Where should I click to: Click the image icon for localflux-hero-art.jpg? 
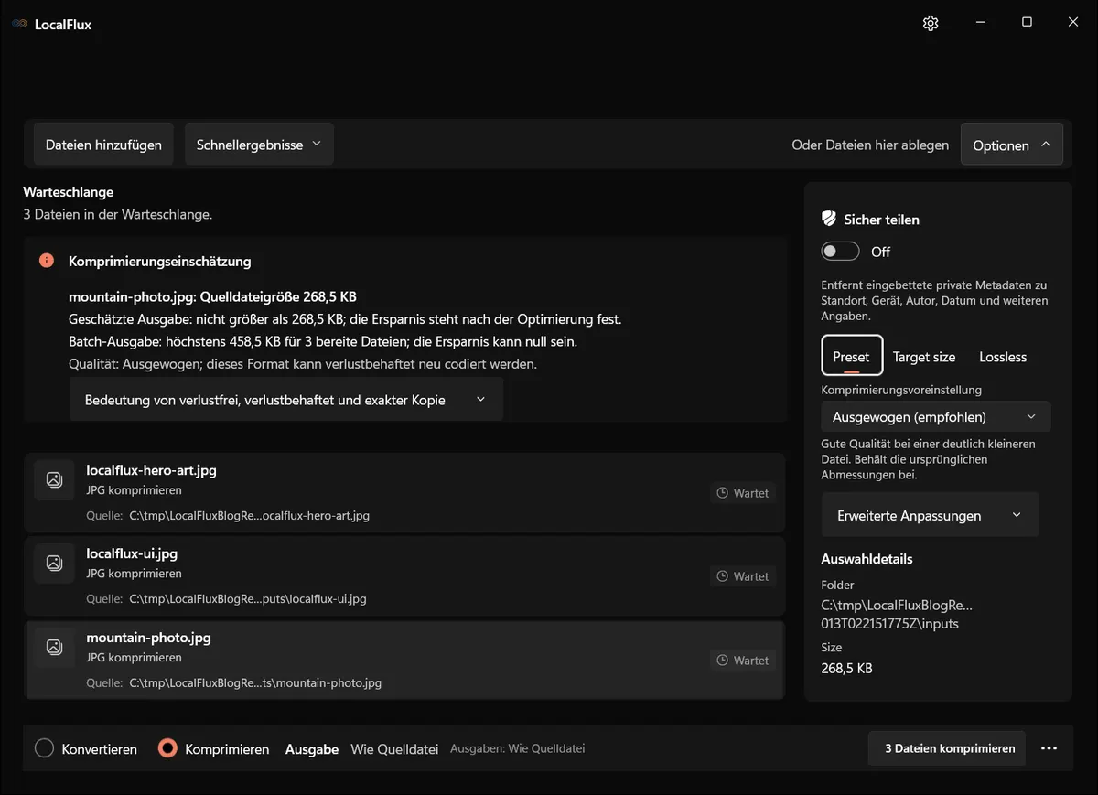pos(54,479)
